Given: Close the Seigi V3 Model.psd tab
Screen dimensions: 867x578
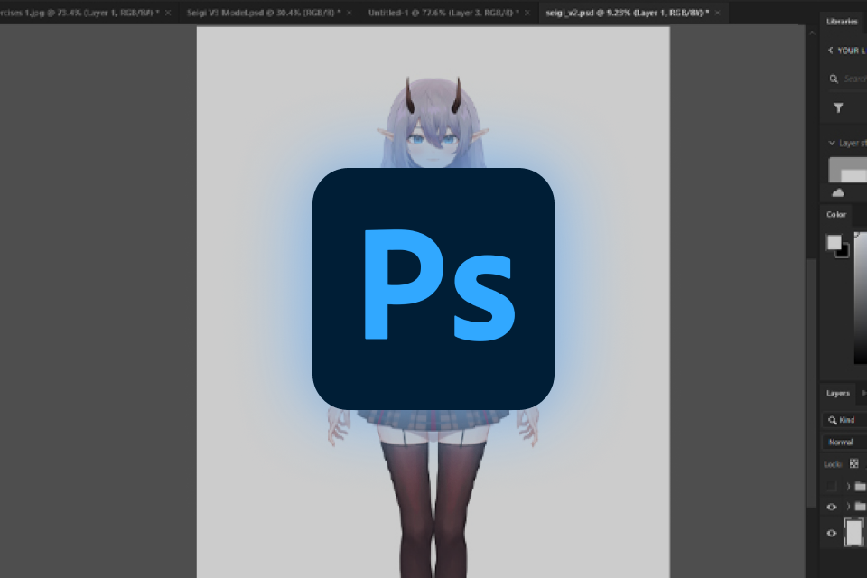Looking at the screenshot, I should pyautogui.click(x=349, y=13).
